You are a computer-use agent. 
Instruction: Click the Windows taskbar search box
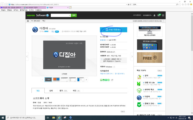coord(25,118)
